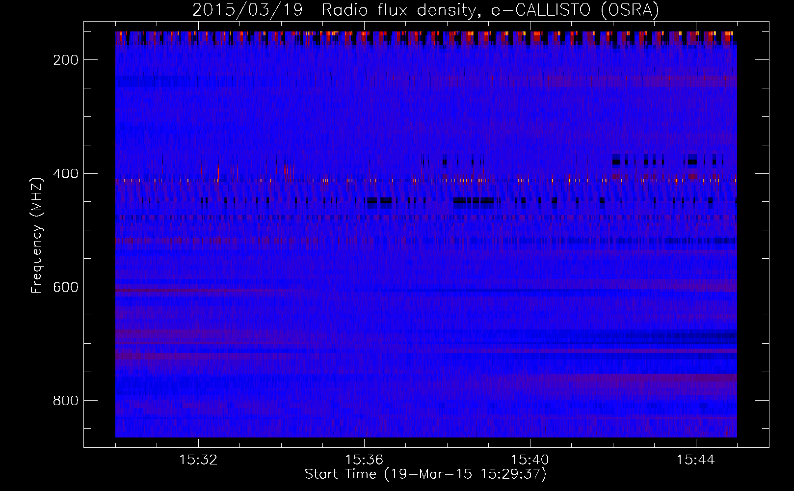Click the 800 frequency tick label

coord(65,401)
